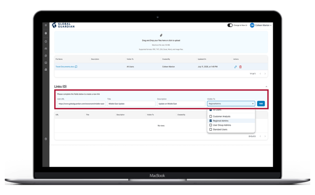The width and height of the screenshot is (315, 195).
Task: Go to next page of links table
Action: [265, 136]
